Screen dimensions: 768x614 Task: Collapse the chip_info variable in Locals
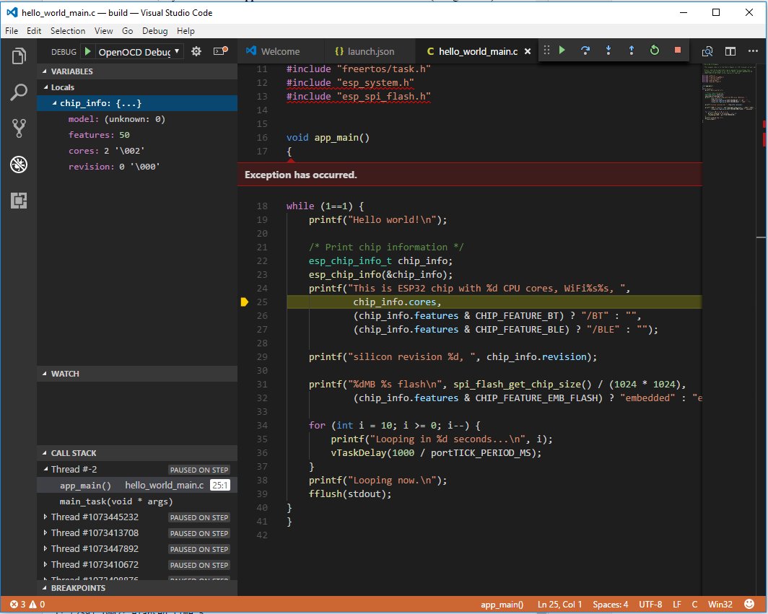click(53, 103)
